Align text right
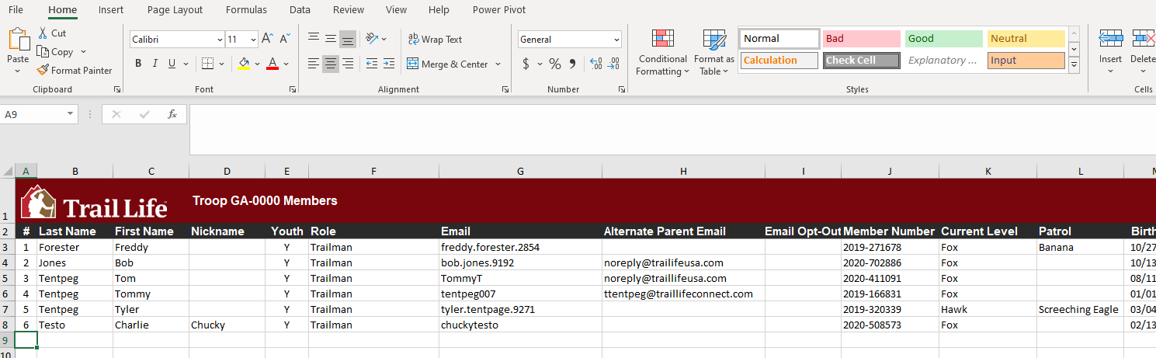Screen dimensions: 1156x358 coord(348,64)
